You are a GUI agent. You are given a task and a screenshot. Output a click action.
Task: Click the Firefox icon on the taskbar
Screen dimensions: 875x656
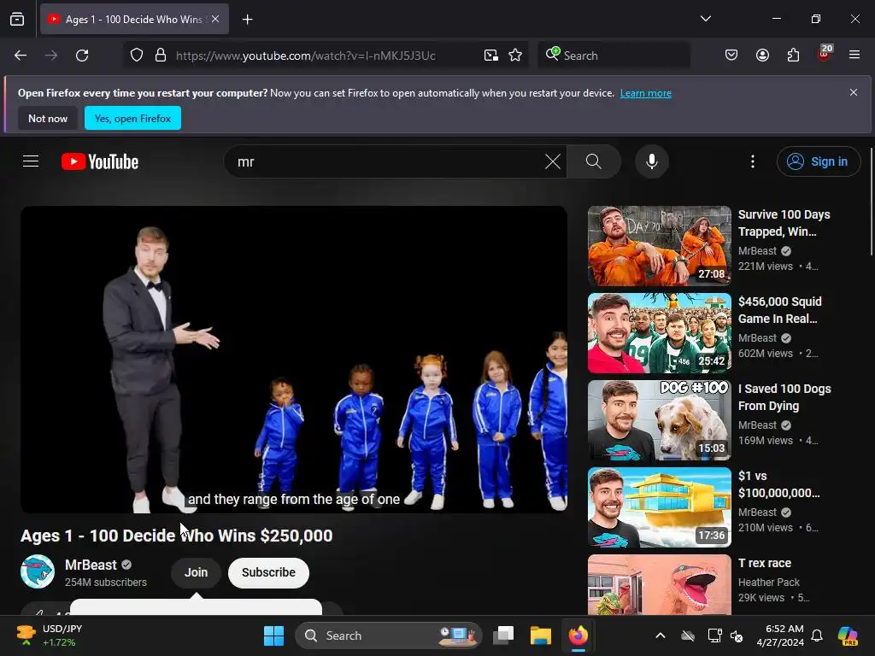tap(578, 635)
